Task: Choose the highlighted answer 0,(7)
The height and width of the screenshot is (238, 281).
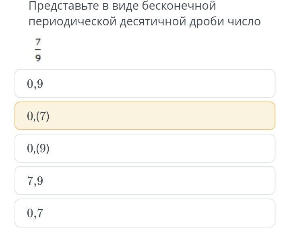Action: click(145, 116)
